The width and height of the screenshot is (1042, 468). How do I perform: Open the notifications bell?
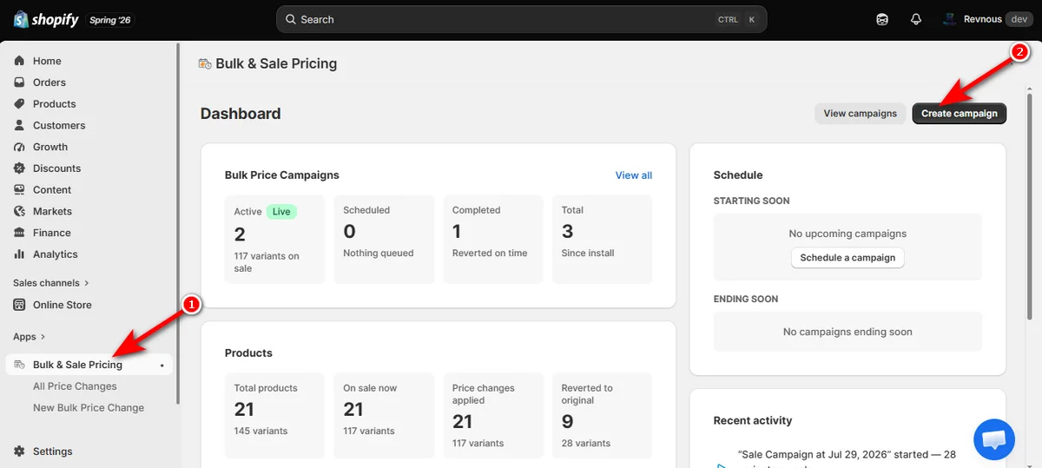click(x=916, y=19)
